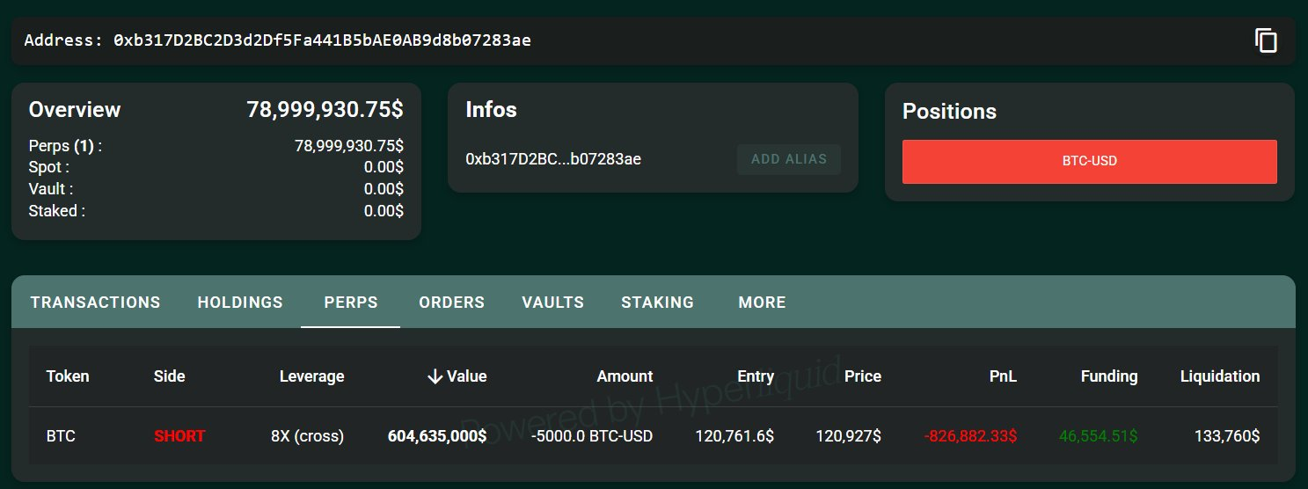Image resolution: width=1308 pixels, height=489 pixels.
Task: Sort by the Leverage column header
Action: pyautogui.click(x=311, y=376)
